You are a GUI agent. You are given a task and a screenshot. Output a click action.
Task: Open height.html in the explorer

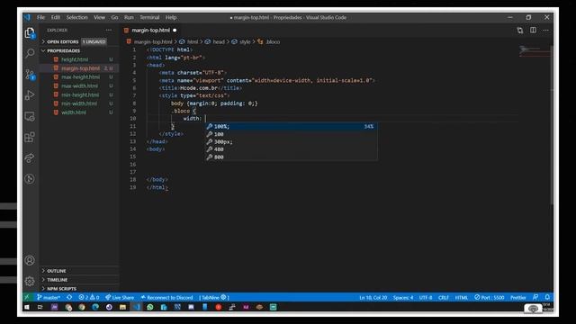point(79,59)
